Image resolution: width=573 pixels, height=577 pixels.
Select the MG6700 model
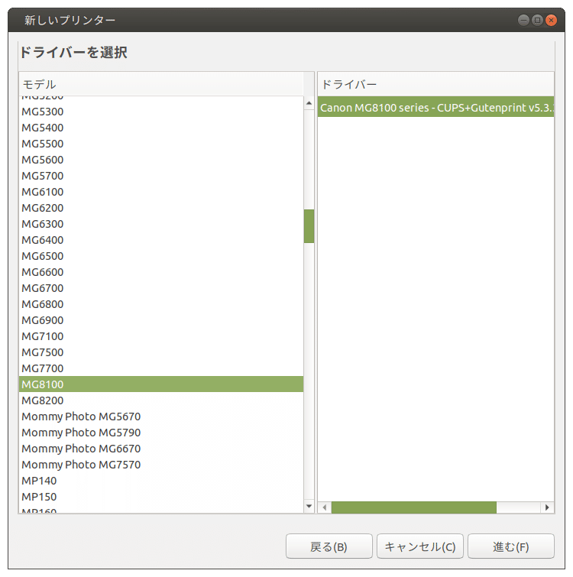pyautogui.click(x=161, y=288)
